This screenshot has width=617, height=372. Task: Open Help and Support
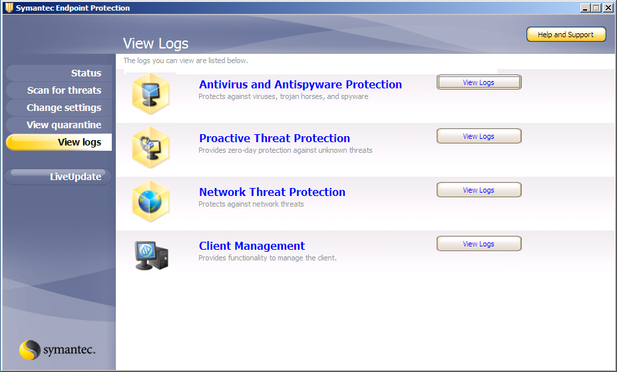coord(566,35)
